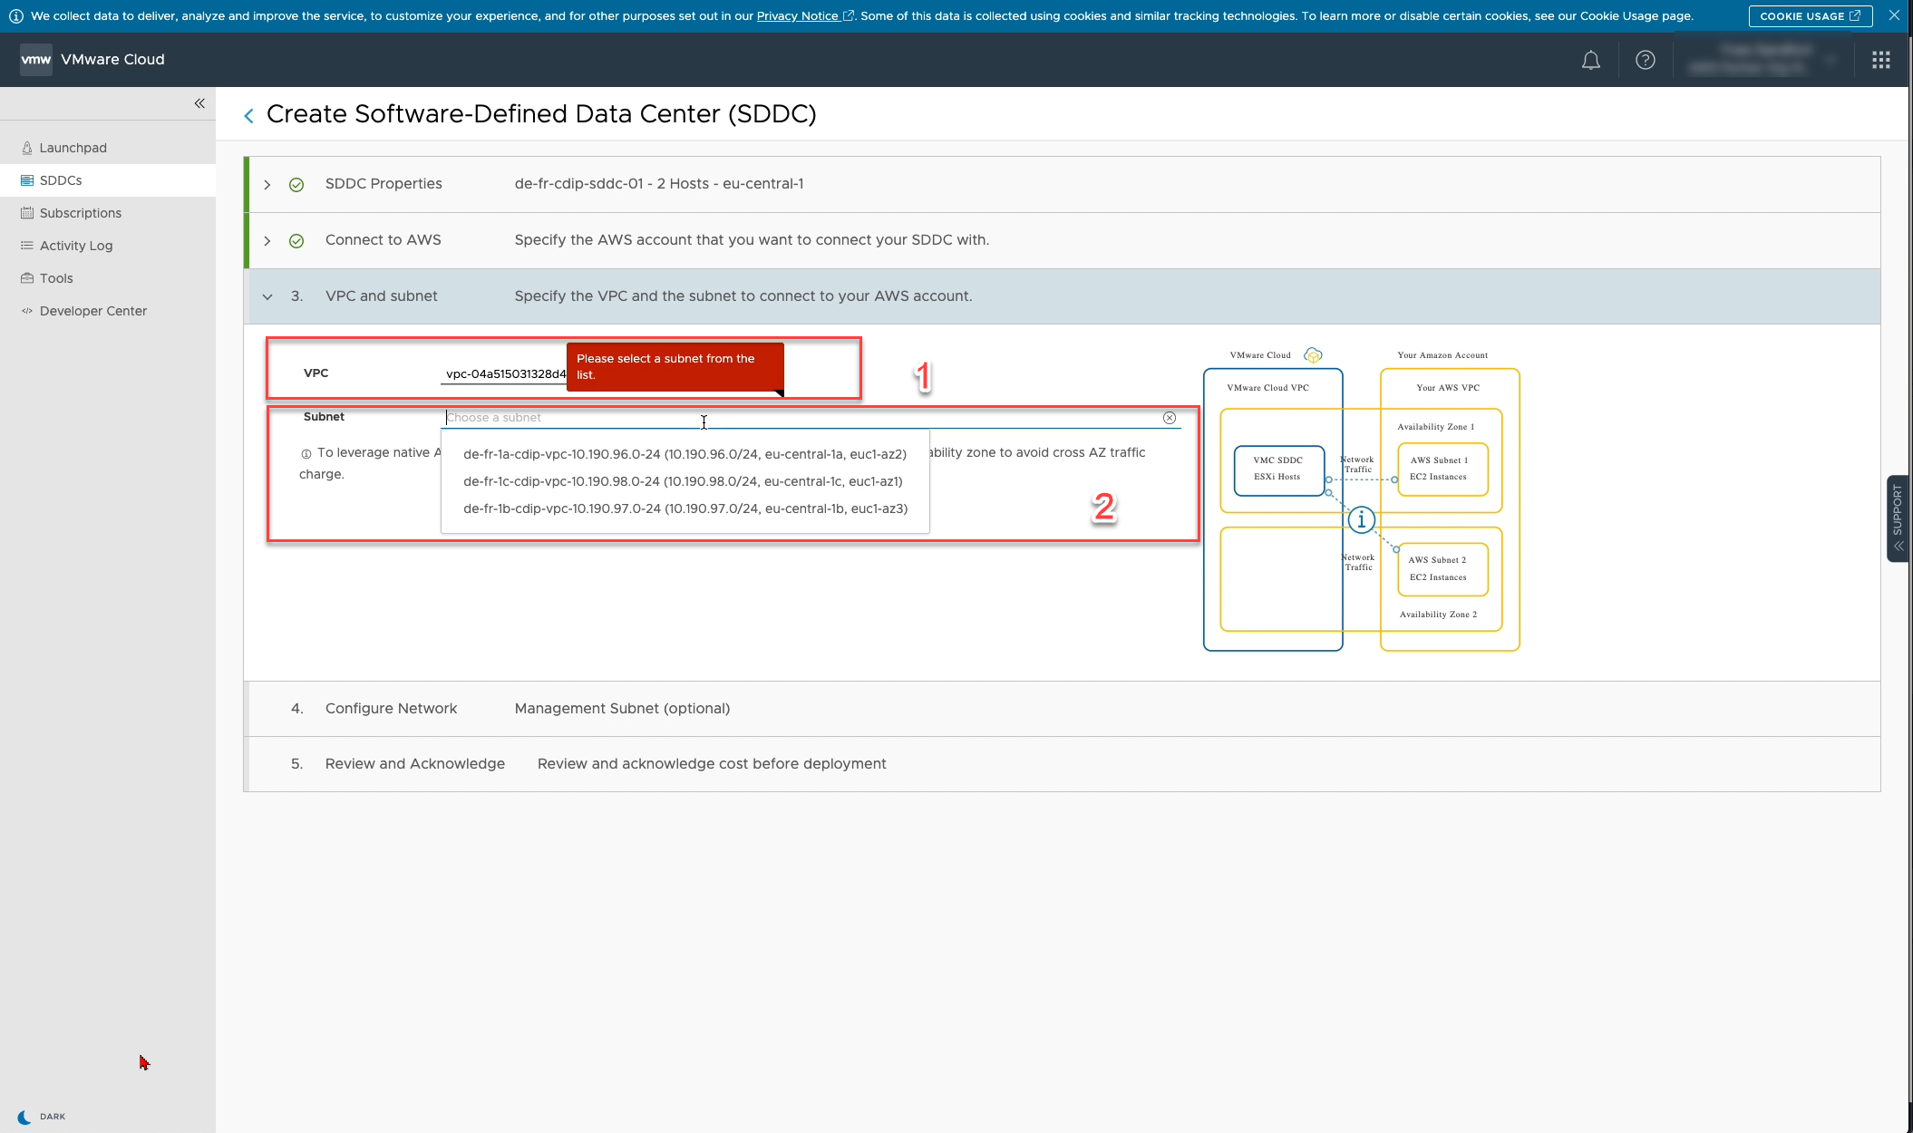Screen dimensions: 1913x1133
Task: Go back using the arrow beside page title
Action: [x=248, y=115]
